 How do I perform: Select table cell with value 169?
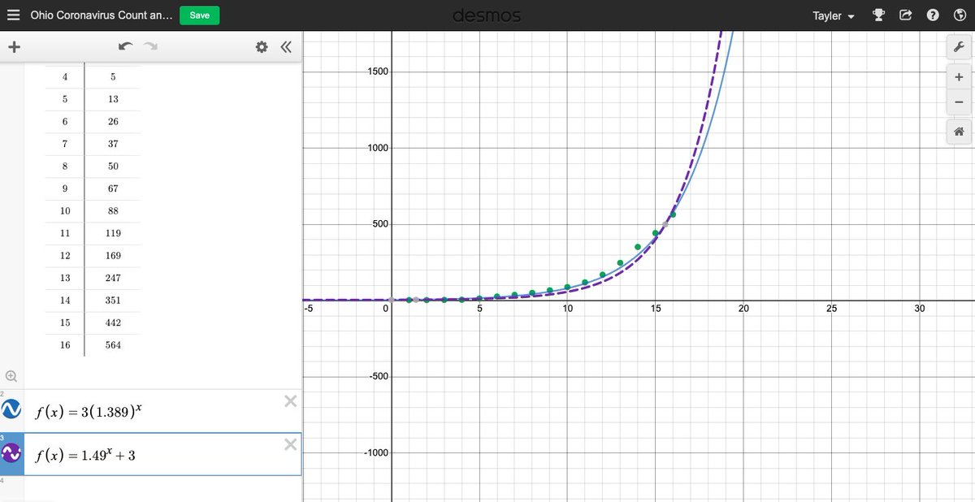113,256
